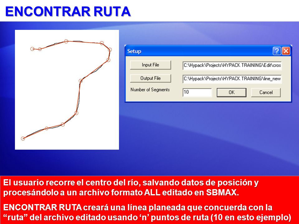Click the input file path field

(232, 65)
